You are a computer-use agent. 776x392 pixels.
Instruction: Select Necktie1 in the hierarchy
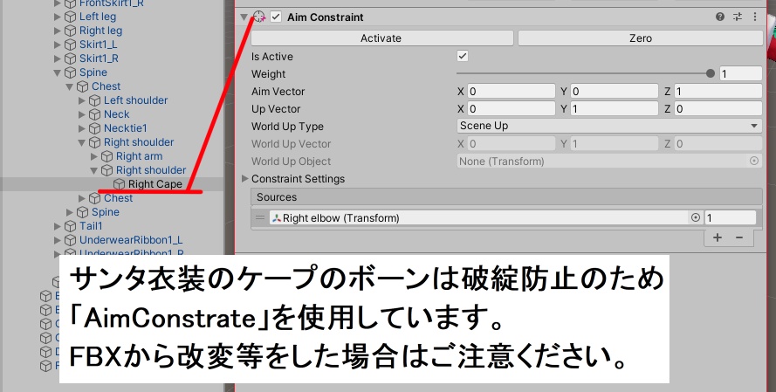click(125, 128)
